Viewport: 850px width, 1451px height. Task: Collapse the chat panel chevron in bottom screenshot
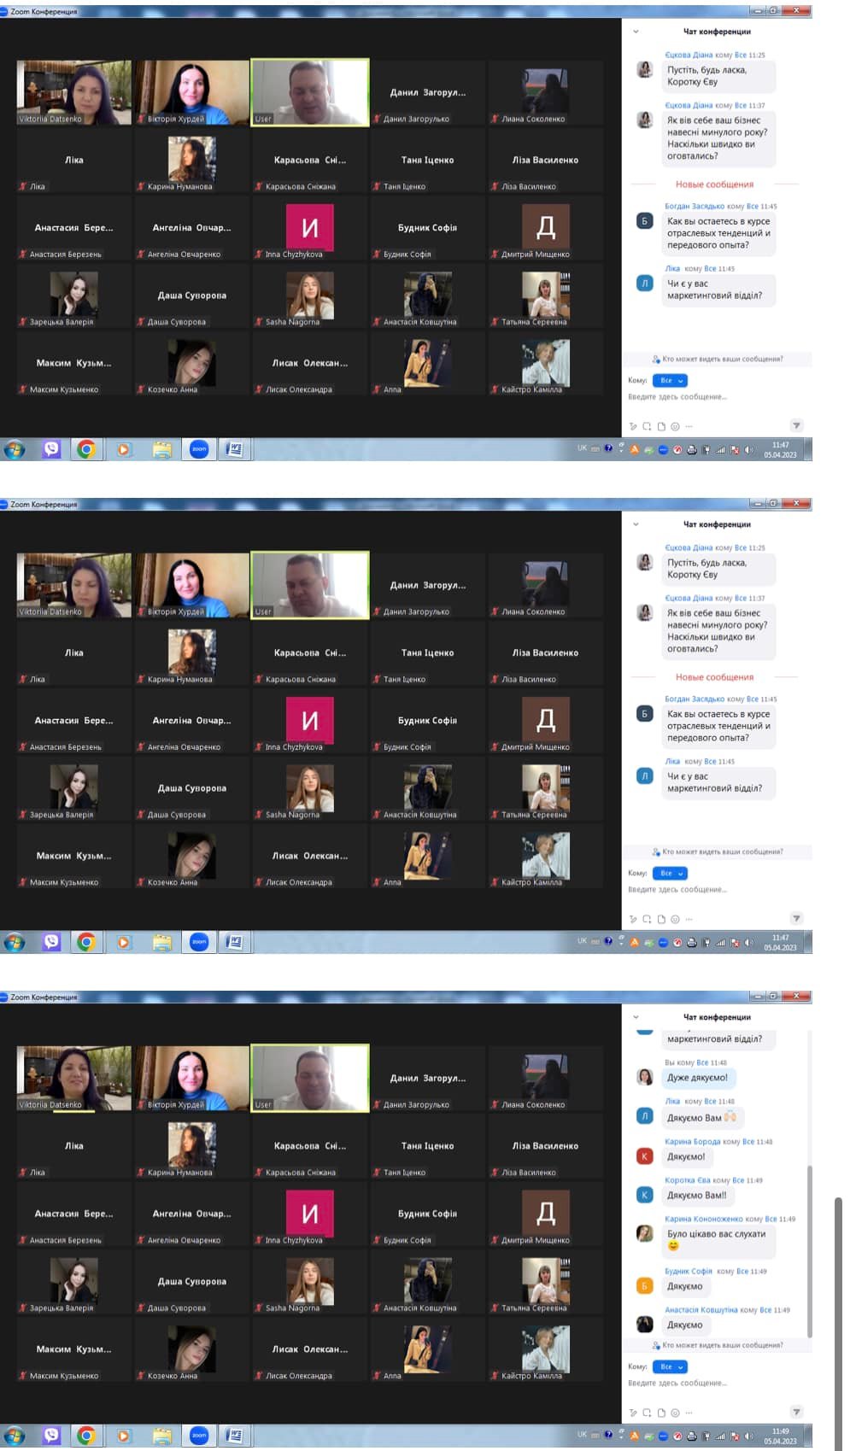(636, 1017)
